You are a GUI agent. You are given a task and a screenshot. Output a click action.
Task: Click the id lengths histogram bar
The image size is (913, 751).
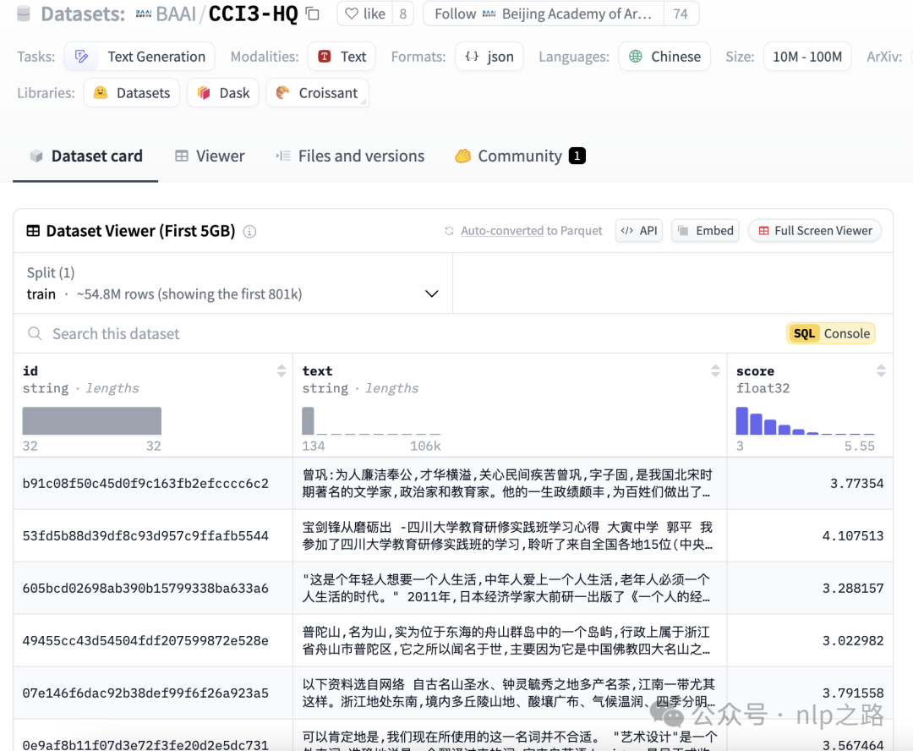coord(92,420)
